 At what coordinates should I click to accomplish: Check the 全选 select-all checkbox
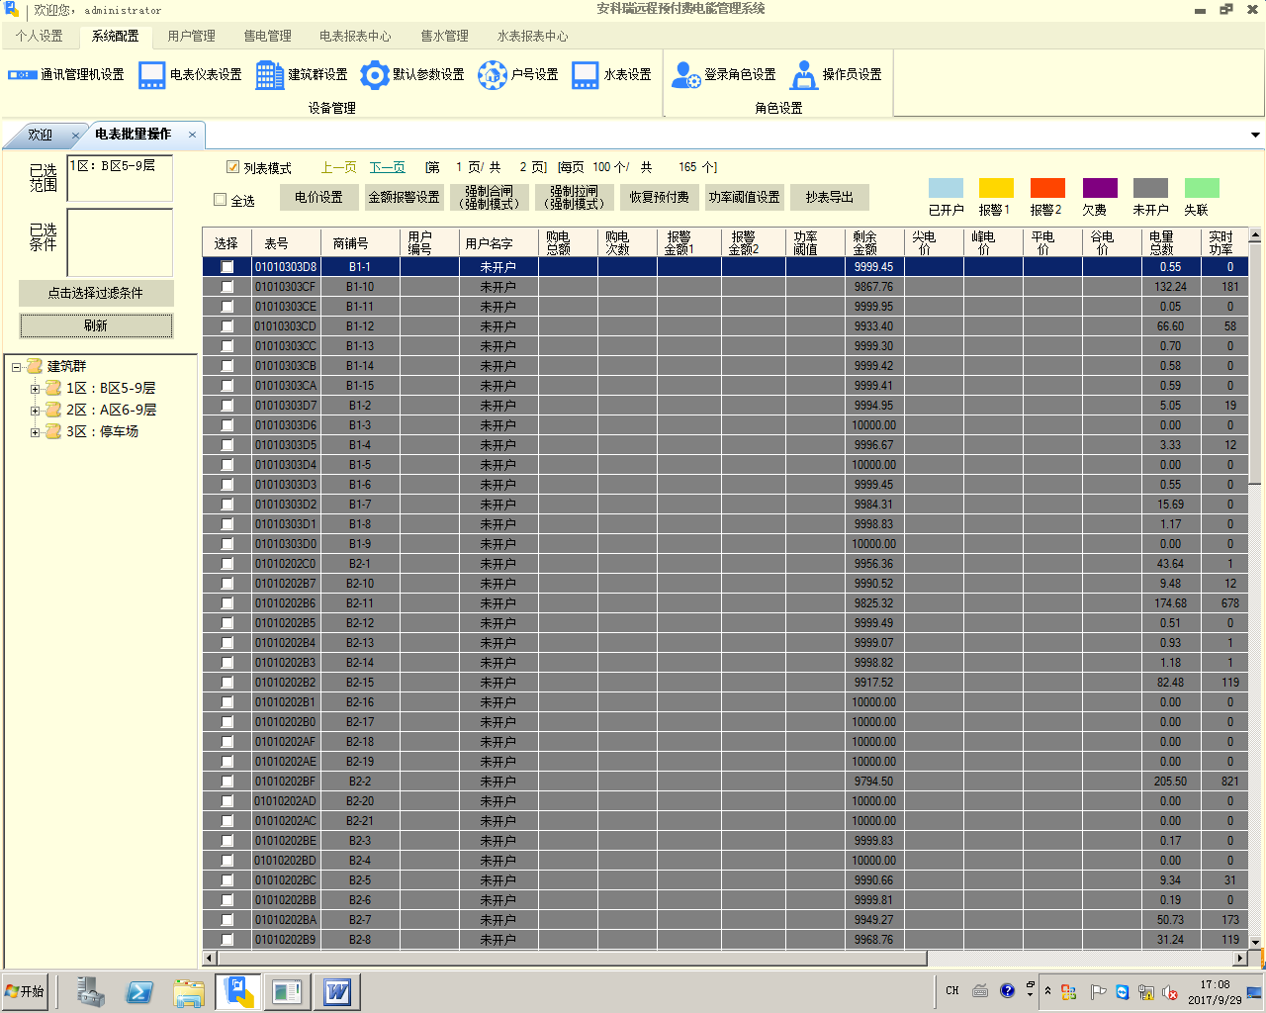[221, 200]
